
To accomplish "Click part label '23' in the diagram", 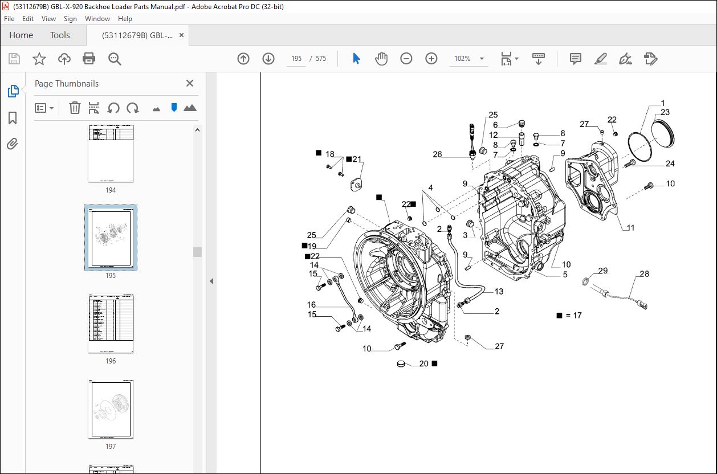I will coord(665,112).
